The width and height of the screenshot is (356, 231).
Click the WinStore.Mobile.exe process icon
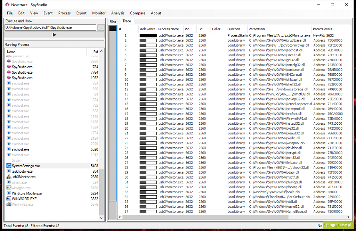coord(9,193)
